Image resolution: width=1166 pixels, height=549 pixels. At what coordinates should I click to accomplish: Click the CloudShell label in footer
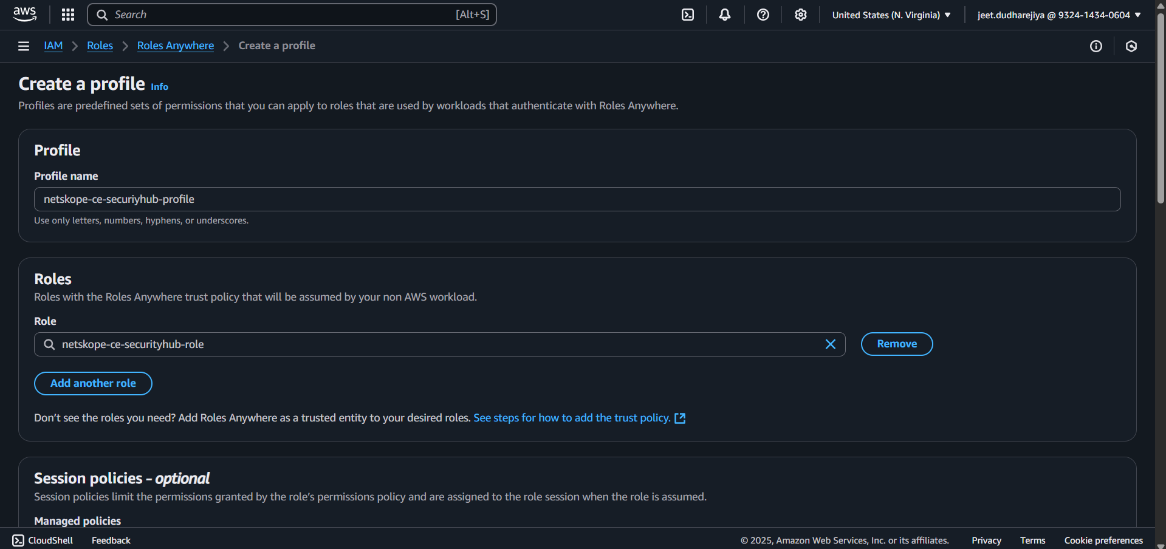tap(50, 540)
